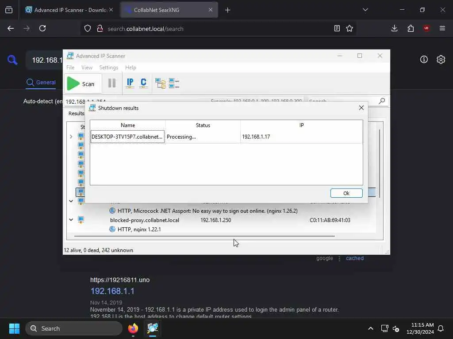The width and height of the screenshot is (453, 339).
Task: Open browser downloads panel
Action: point(394,28)
